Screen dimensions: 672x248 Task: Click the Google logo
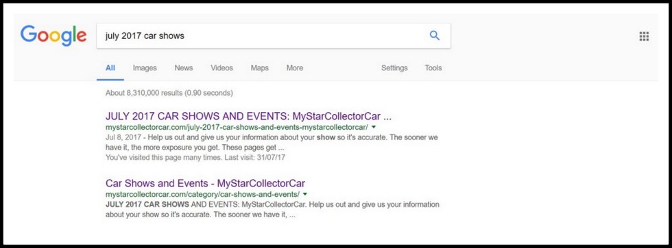pyautogui.click(x=53, y=36)
